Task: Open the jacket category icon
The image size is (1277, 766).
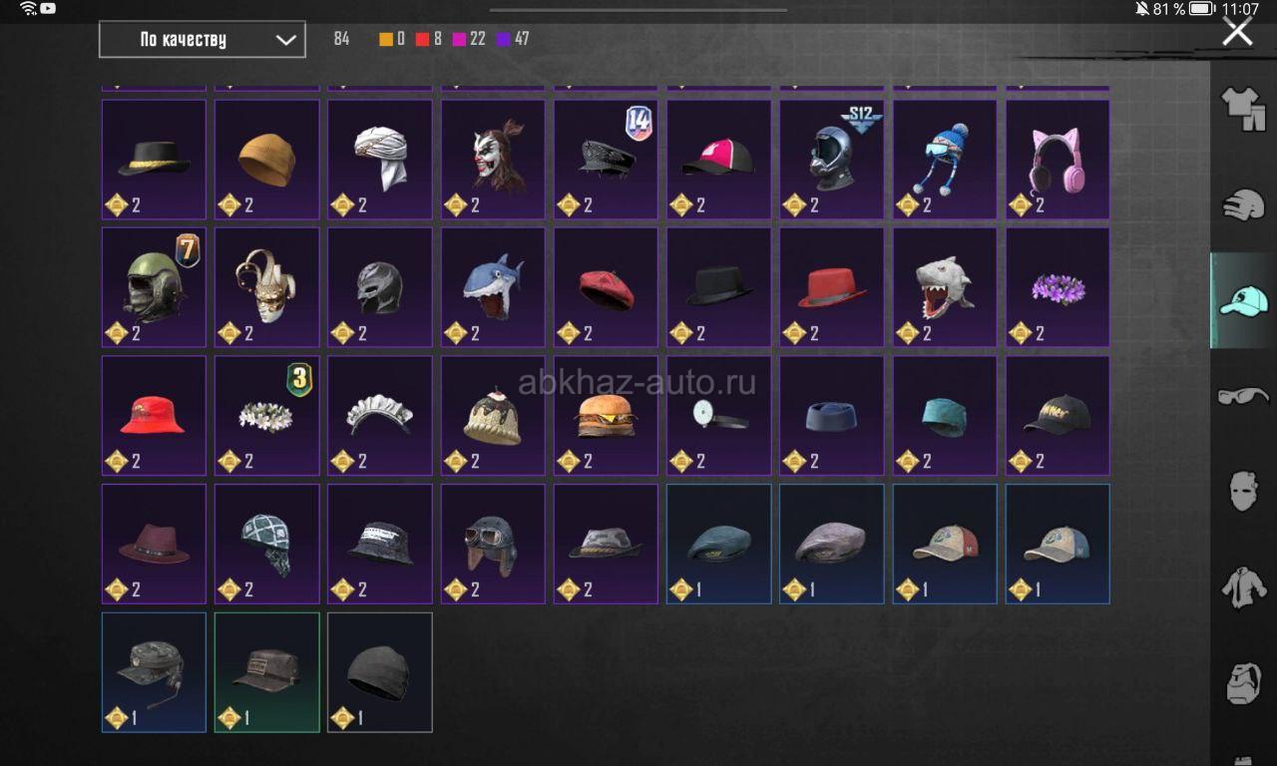Action: pos(1243,587)
